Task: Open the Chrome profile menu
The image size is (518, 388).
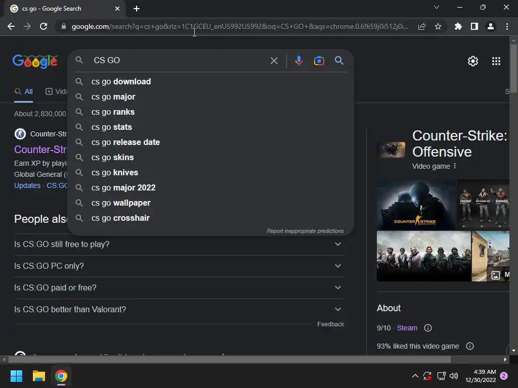Action: (491, 26)
